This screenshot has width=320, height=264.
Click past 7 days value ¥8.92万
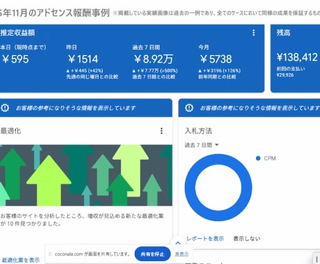coord(154,59)
